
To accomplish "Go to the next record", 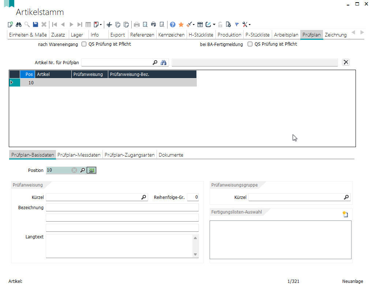I will [x=71, y=24].
